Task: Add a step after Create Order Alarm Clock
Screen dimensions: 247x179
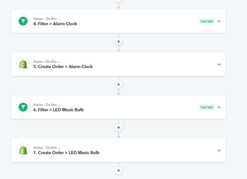Action: [119, 84]
